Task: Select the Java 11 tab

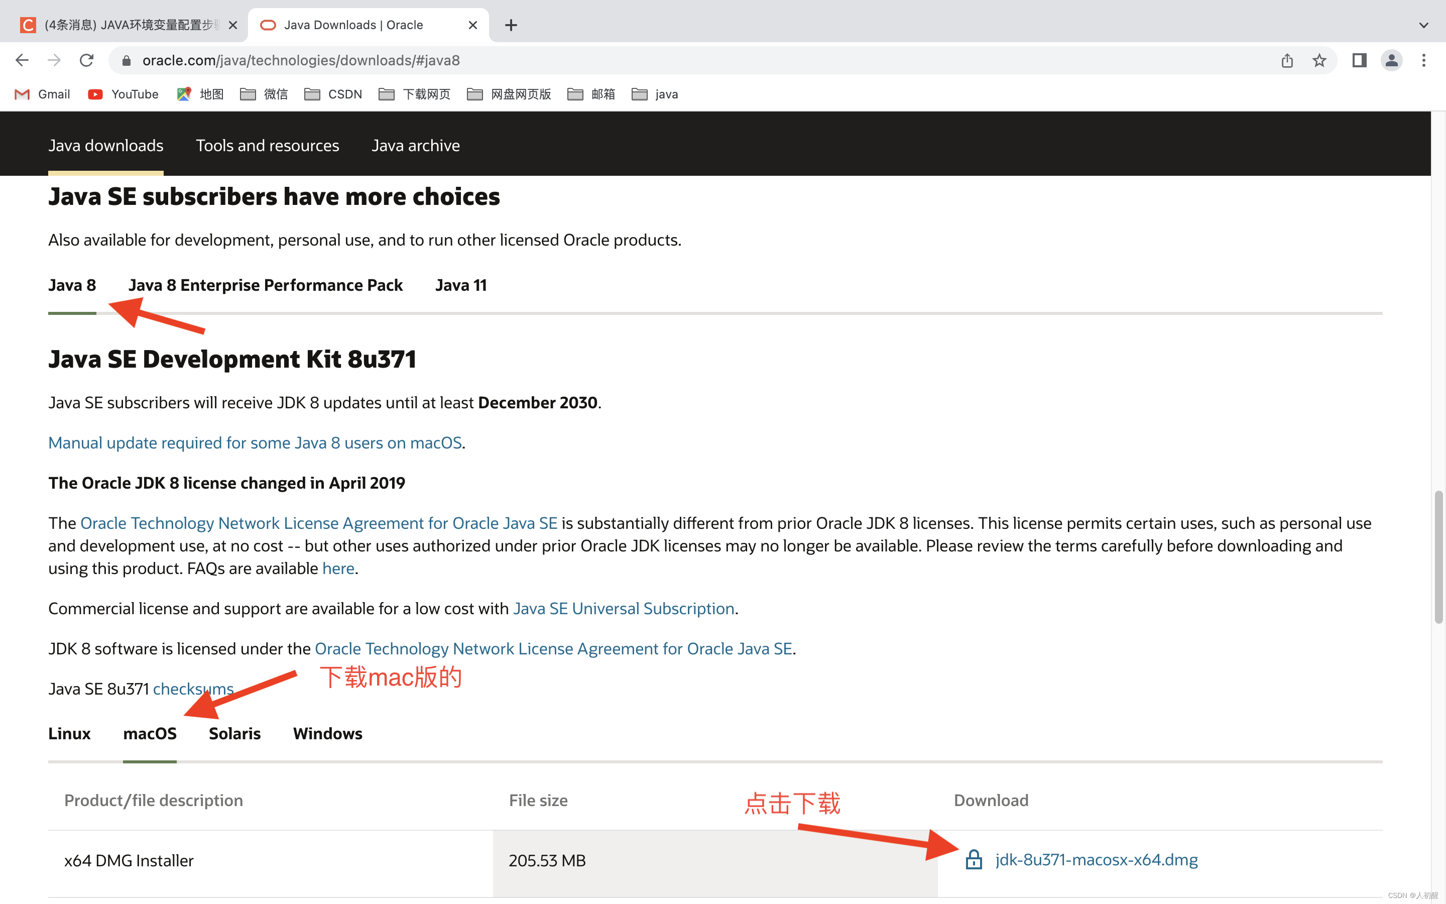Action: tap(461, 285)
